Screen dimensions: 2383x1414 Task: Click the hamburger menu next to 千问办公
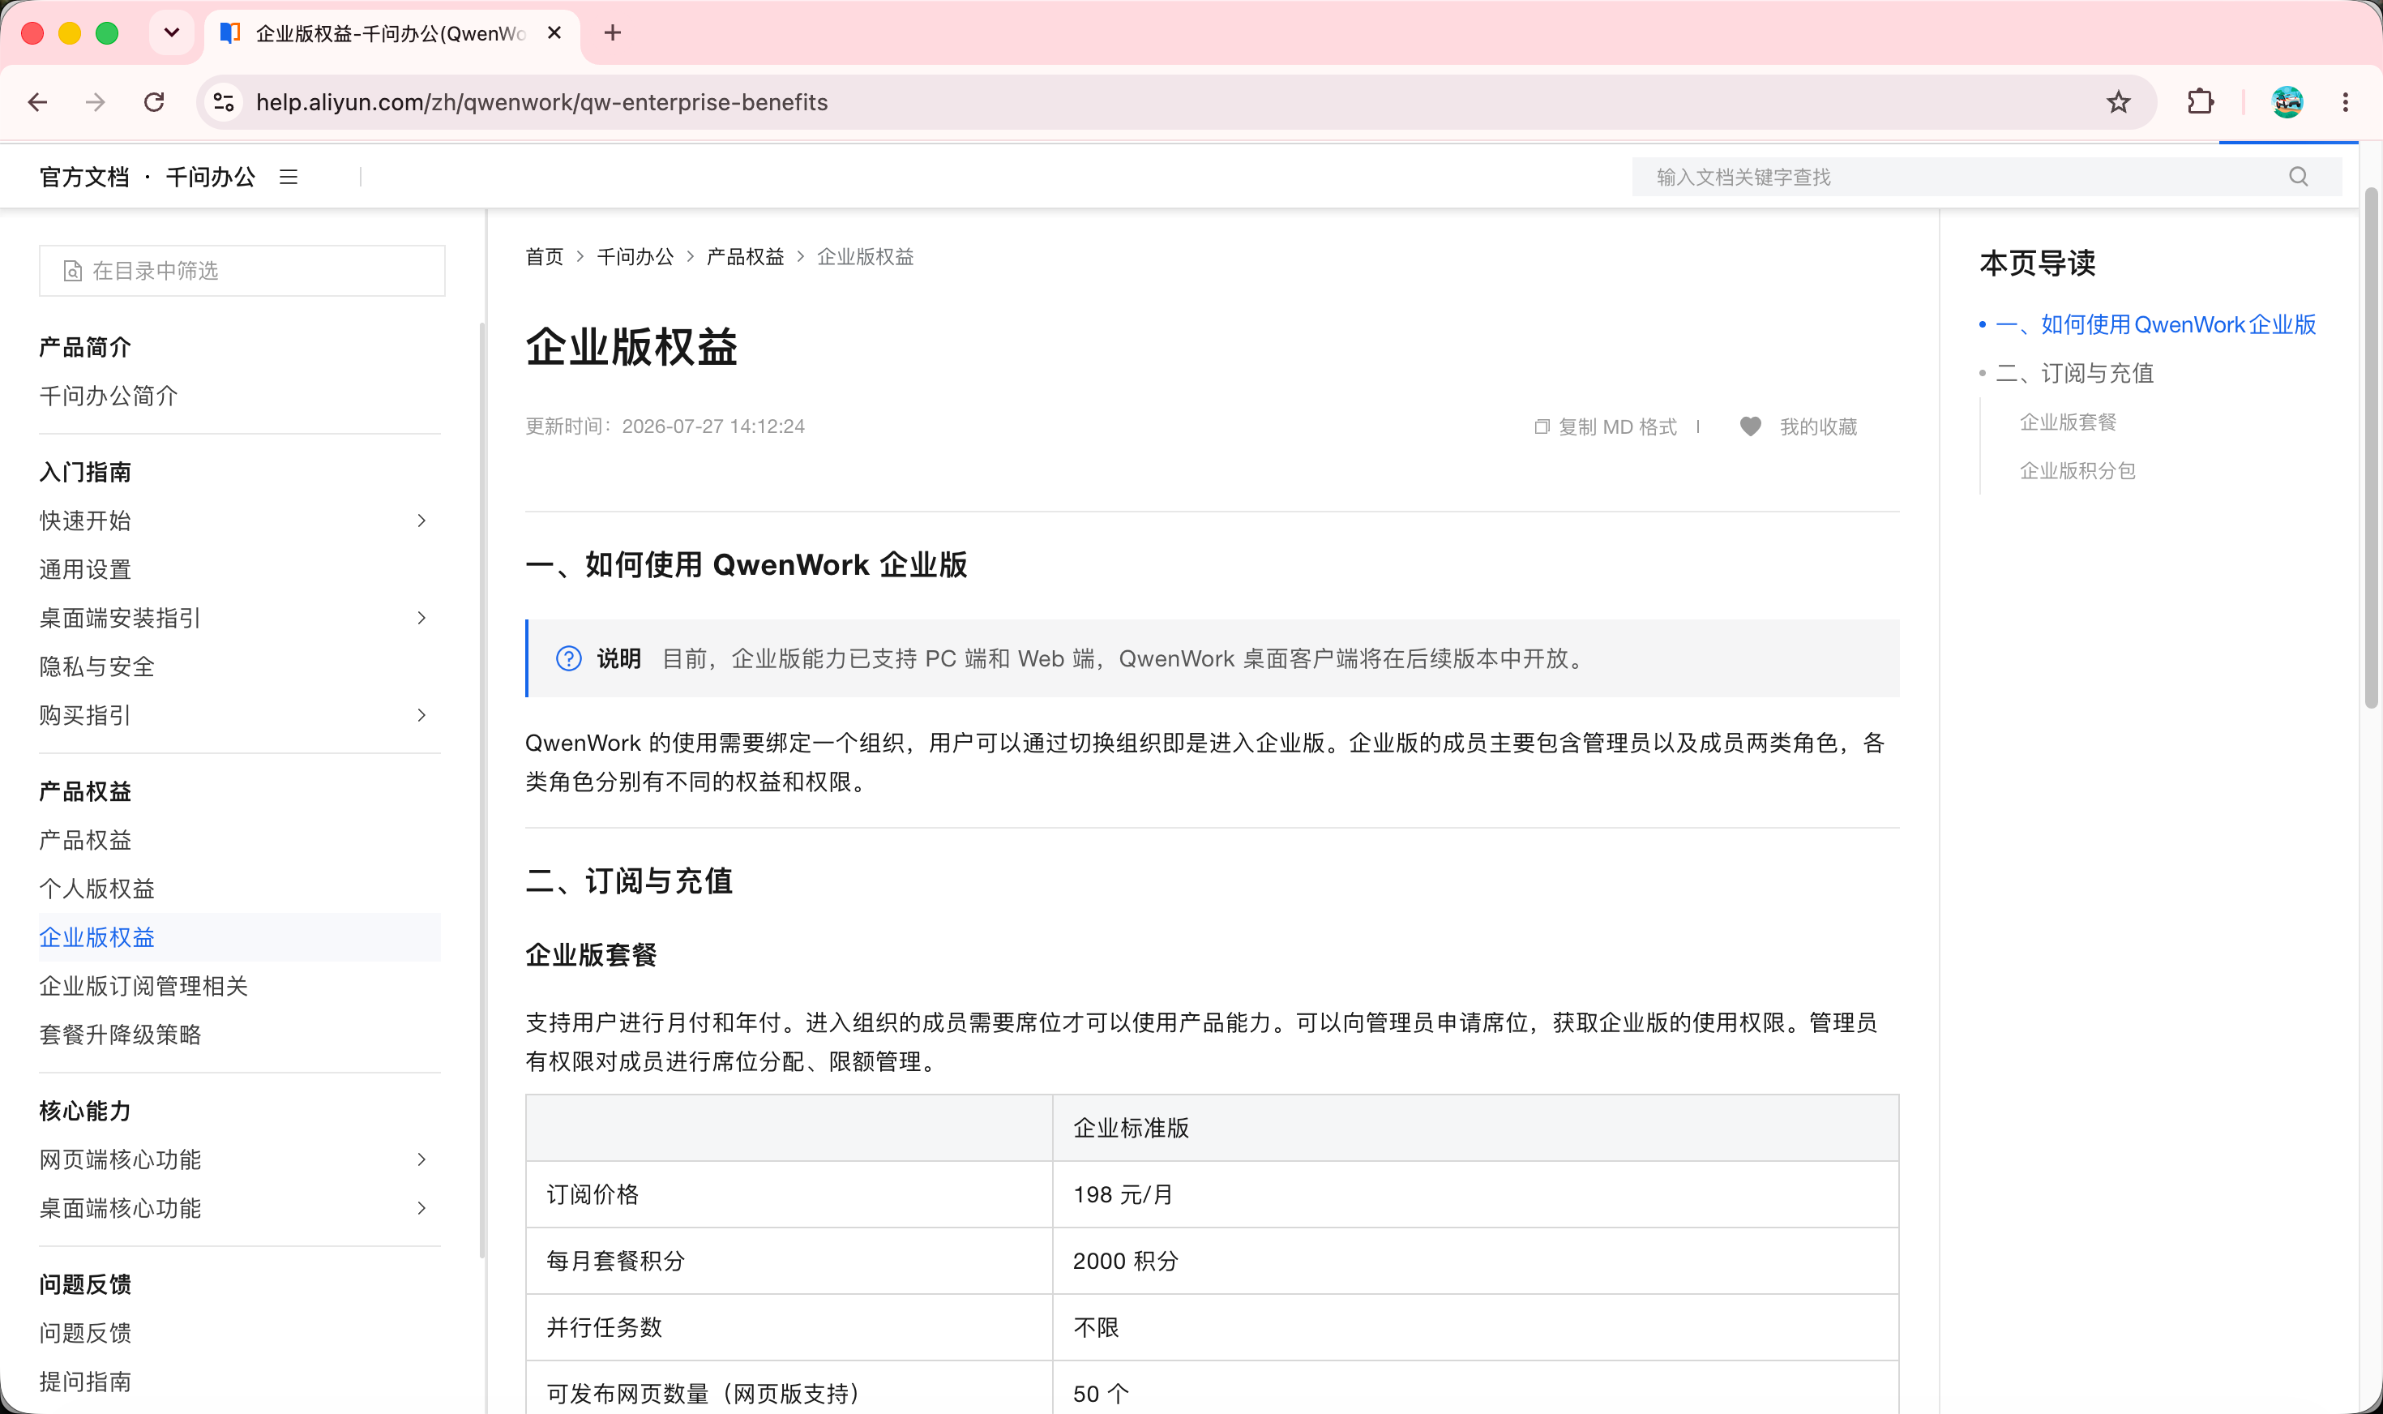289,178
